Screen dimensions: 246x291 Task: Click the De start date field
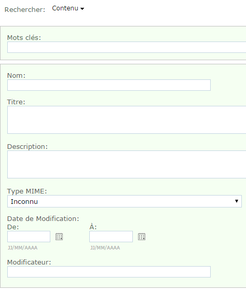(x=29, y=237)
